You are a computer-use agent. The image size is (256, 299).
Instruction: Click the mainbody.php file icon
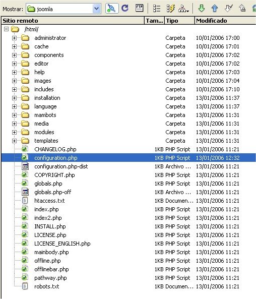[x=25, y=252]
